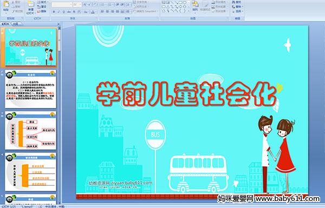The width and height of the screenshot is (325, 208).
Task: Click the font color icon with letter A
Action: click(x=93, y=12)
